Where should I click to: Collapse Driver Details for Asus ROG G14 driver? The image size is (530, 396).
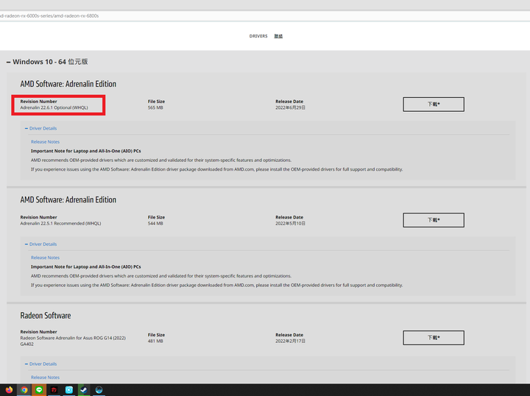point(40,364)
